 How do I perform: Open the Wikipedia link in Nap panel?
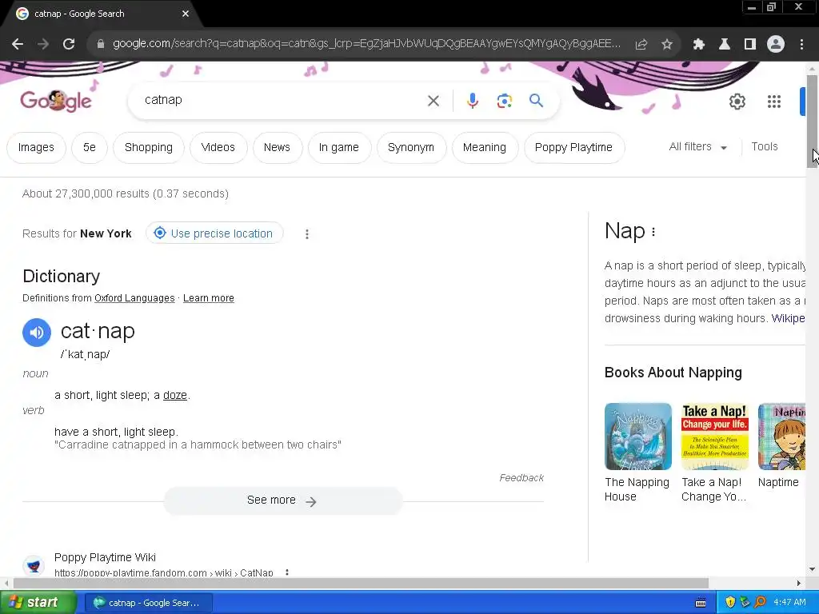coord(788,318)
